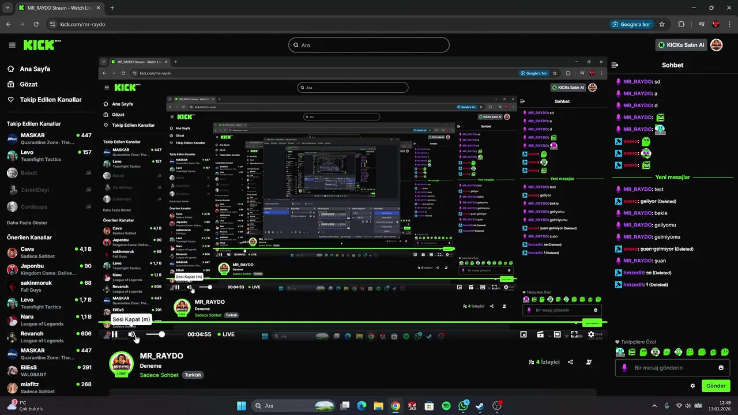Jump to 'Yeni mesajlar' divider label
Screen dimensions: 738x415
(672, 177)
